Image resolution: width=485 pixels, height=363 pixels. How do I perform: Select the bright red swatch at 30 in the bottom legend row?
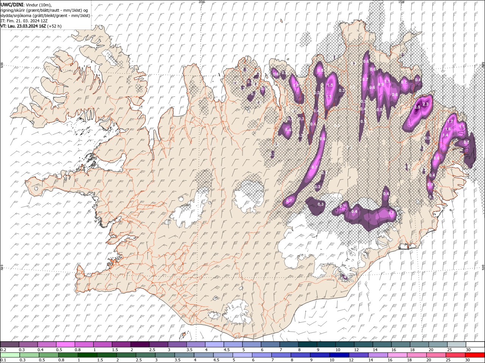pos(474,355)
